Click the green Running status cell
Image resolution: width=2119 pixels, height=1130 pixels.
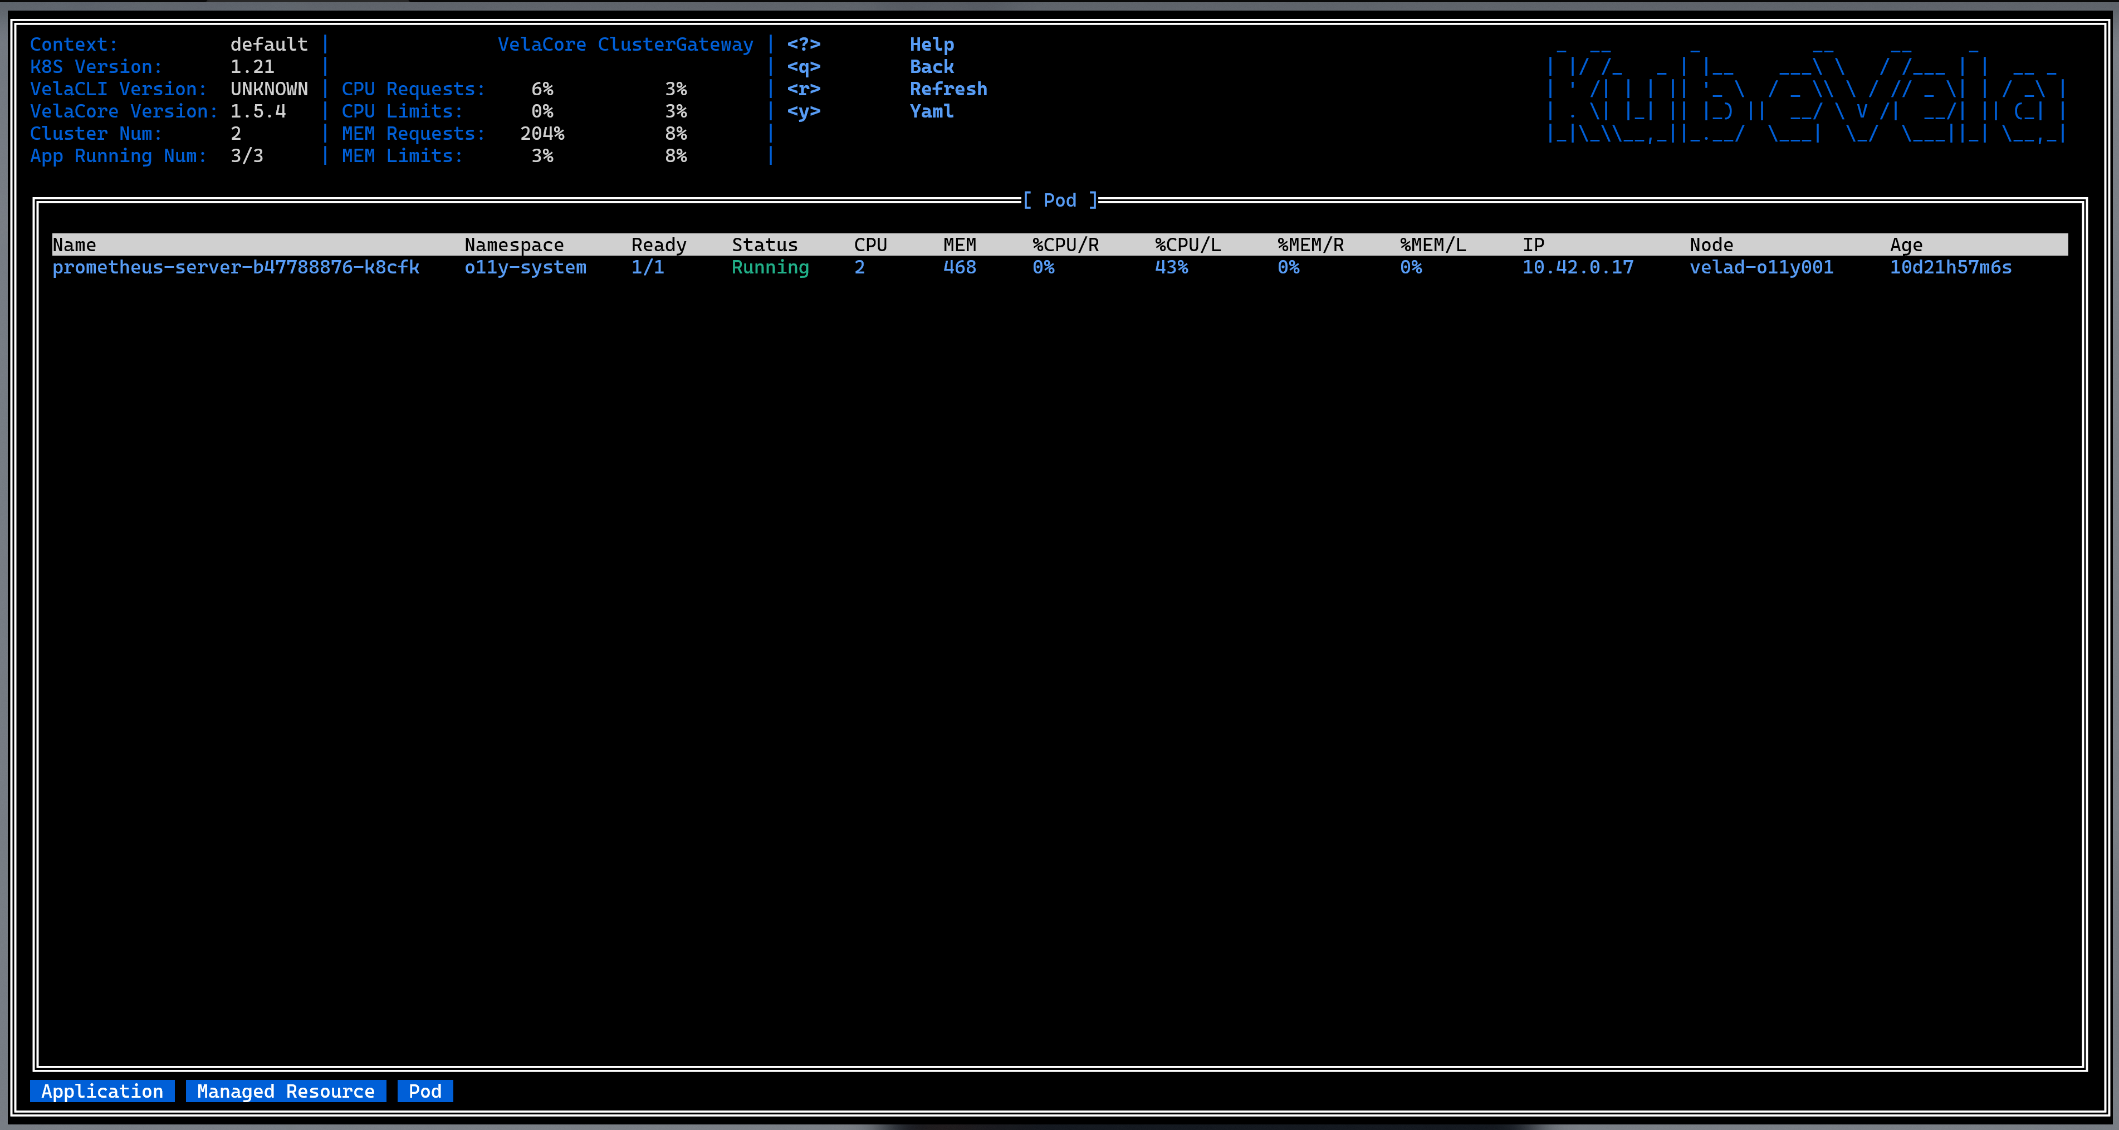point(770,267)
